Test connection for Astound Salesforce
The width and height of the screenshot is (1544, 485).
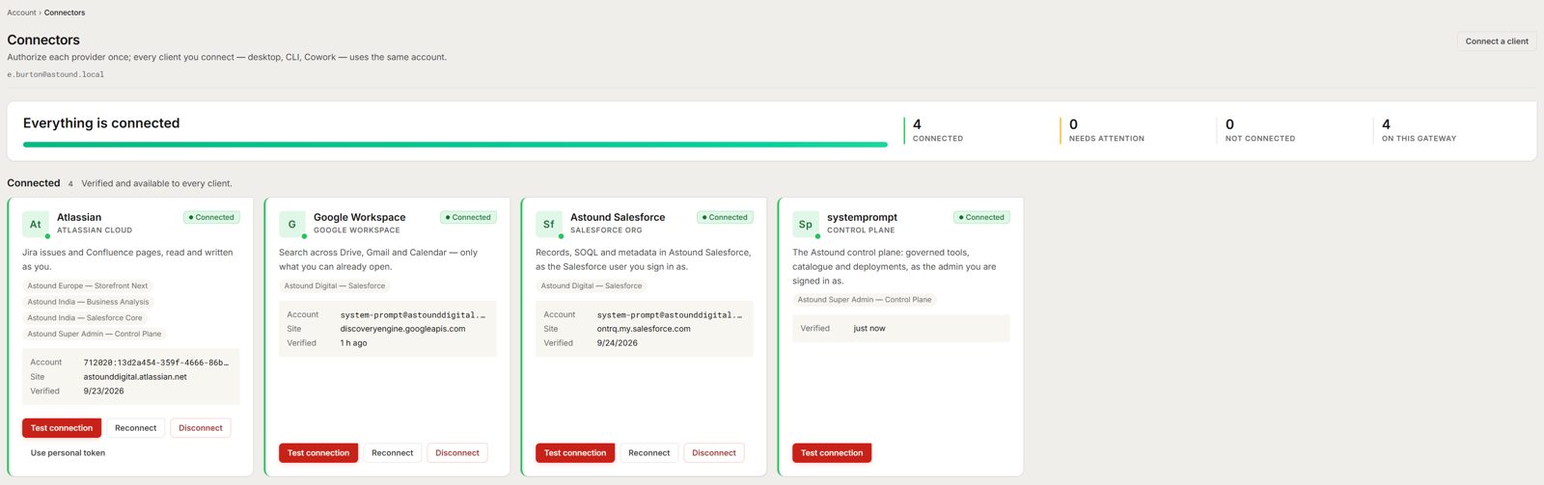pyautogui.click(x=575, y=453)
